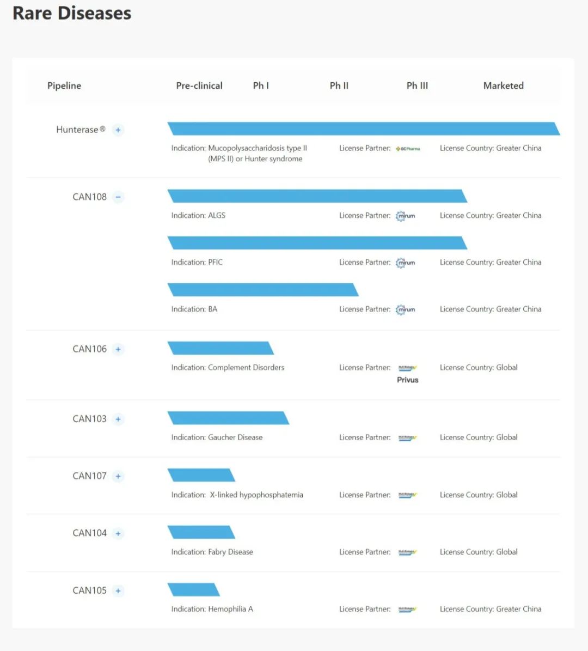Click the Mirum logo for BA indication
Screen dimensions: 588x651
(x=406, y=309)
